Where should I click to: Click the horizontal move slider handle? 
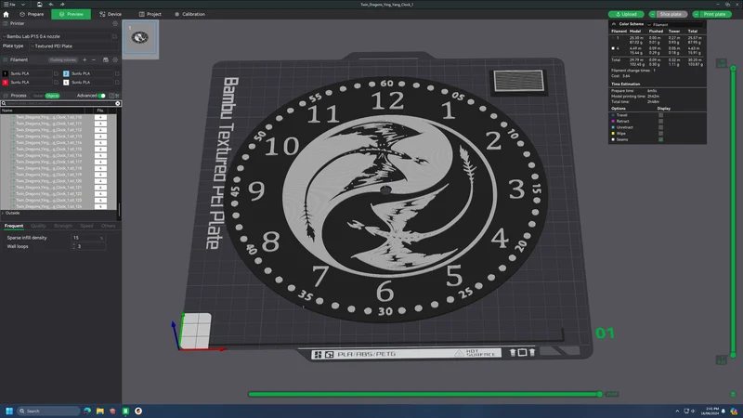click(x=599, y=394)
